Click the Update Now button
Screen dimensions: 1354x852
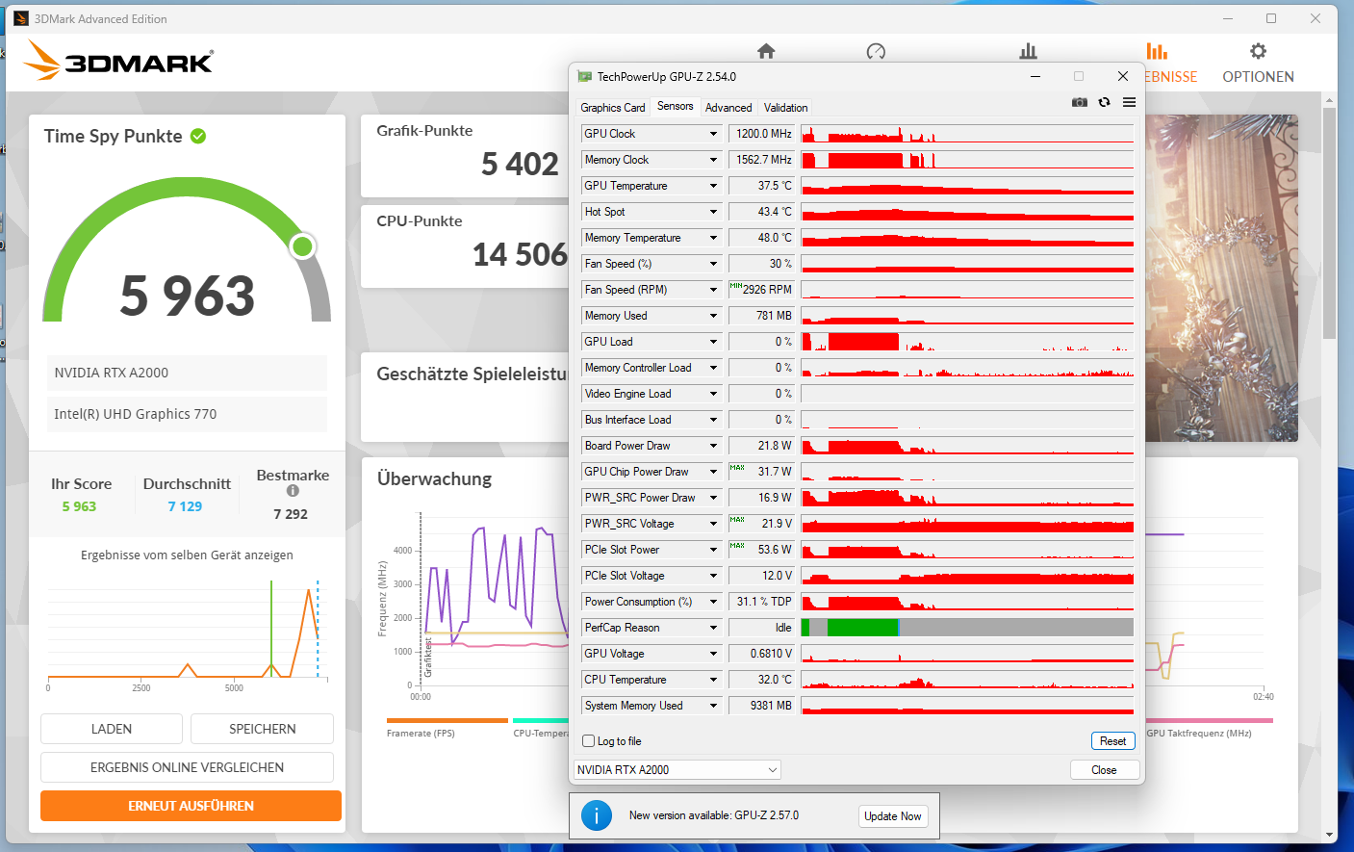pos(892,816)
